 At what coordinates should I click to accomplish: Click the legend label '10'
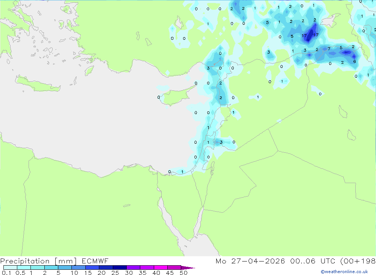74,273
